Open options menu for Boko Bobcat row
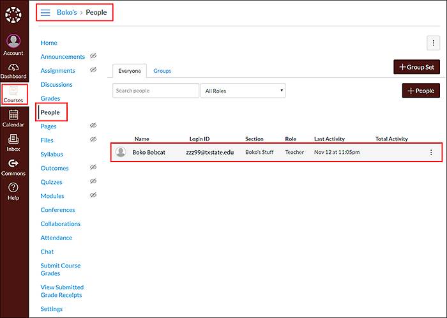Screen dimensions: 447x318 tap(431, 153)
